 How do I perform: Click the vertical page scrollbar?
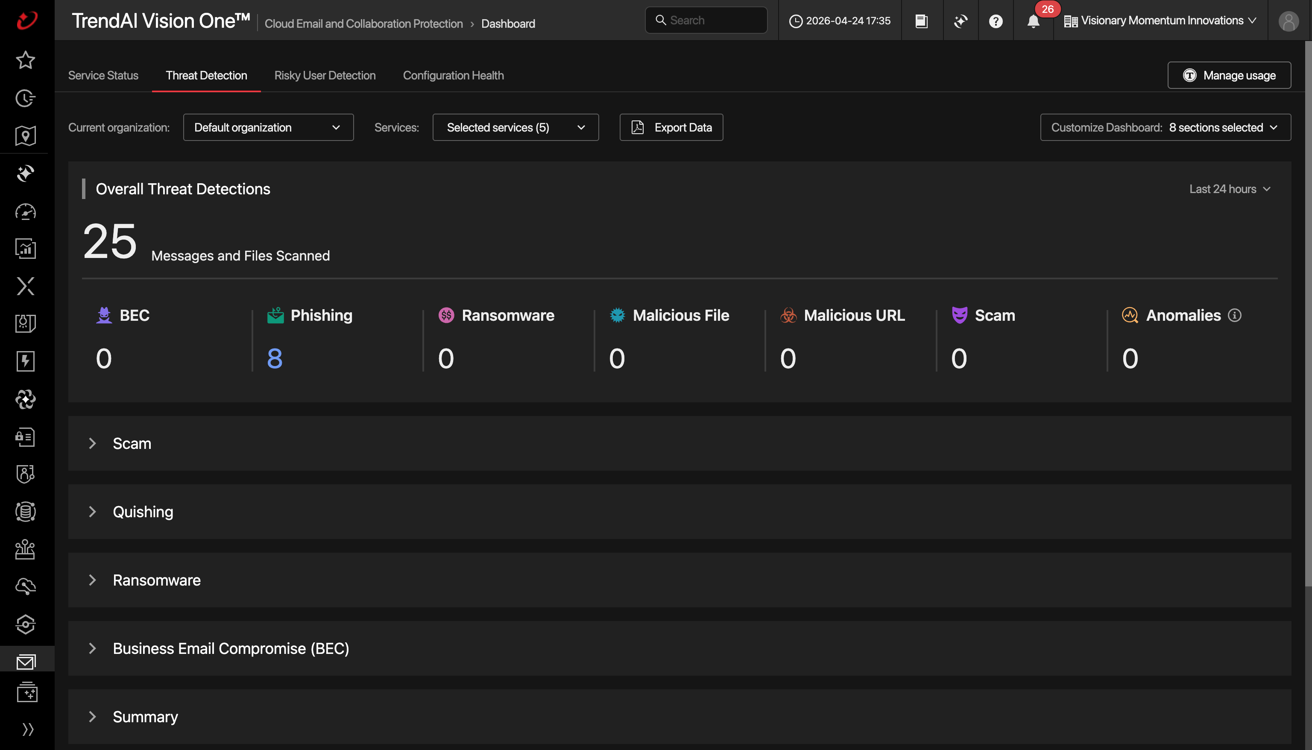[1308, 313]
